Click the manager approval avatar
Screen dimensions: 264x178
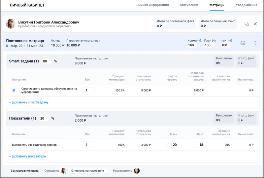pyautogui.click(x=137, y=171)
